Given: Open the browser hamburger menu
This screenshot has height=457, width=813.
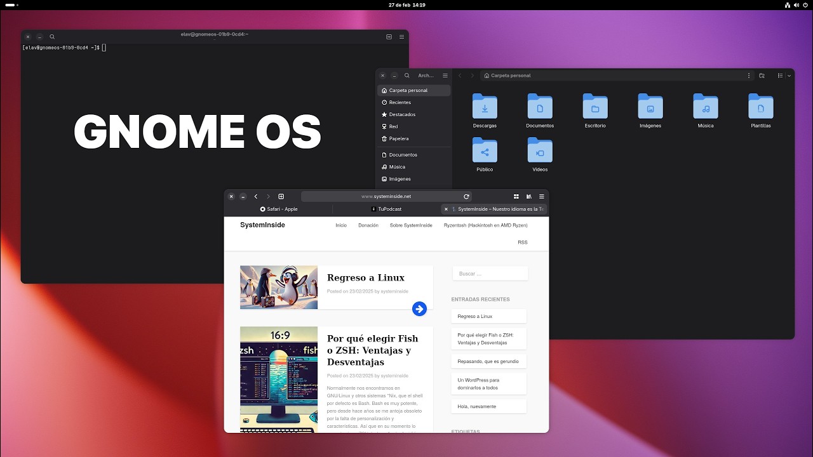Looking at the screenshot, I should tap(542, 197).
